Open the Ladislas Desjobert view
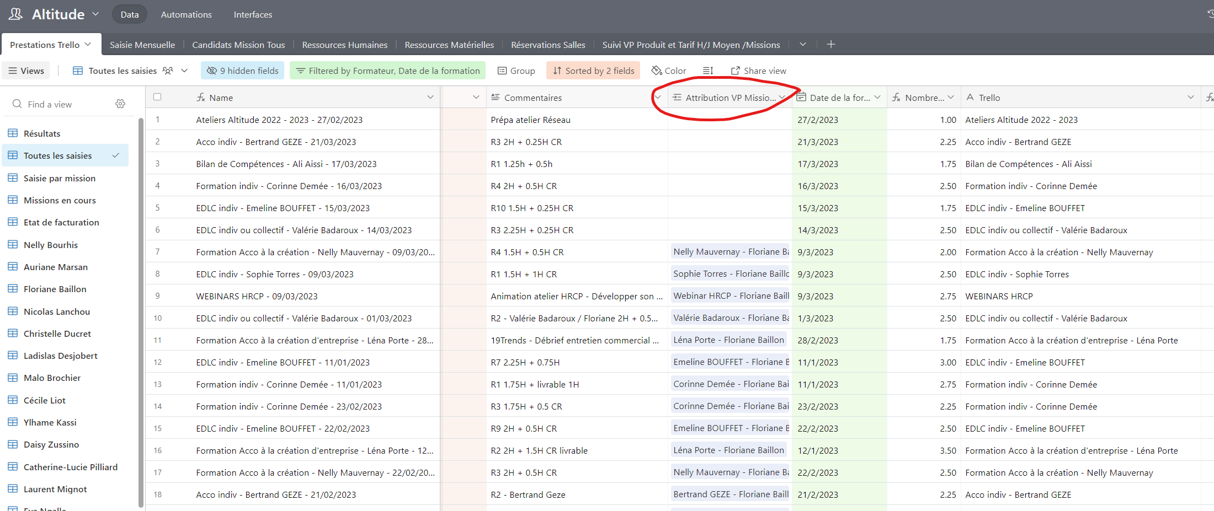 (65, 356)
